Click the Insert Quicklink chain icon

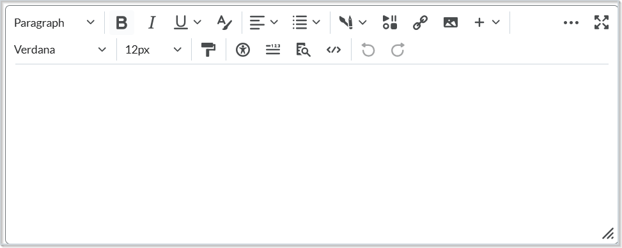pyautogui.click(x=420, y=22)
